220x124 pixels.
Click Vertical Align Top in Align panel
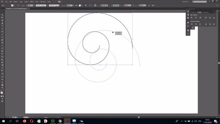click(206, 18)
